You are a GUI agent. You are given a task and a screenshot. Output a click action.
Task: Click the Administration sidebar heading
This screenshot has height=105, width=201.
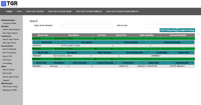8,20
